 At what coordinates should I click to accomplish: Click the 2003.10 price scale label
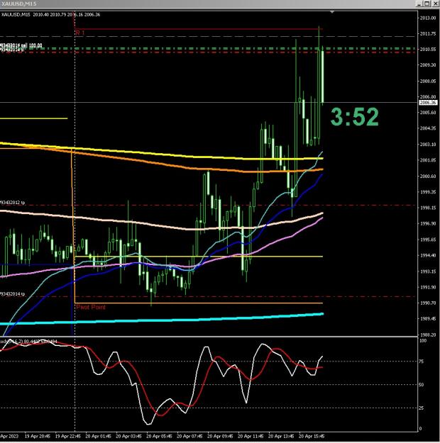[428, 144]
